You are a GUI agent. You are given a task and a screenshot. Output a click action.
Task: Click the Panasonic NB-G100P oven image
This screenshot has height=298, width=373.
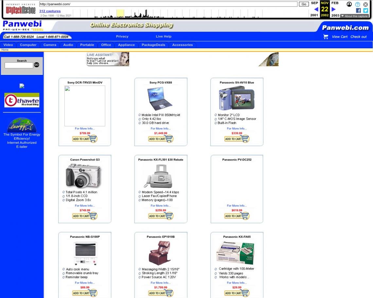pos(85,253)
